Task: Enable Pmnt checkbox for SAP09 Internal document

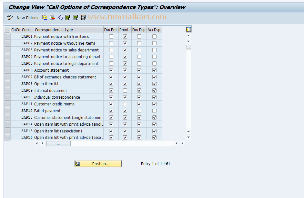Action: [x=125, y=90]
